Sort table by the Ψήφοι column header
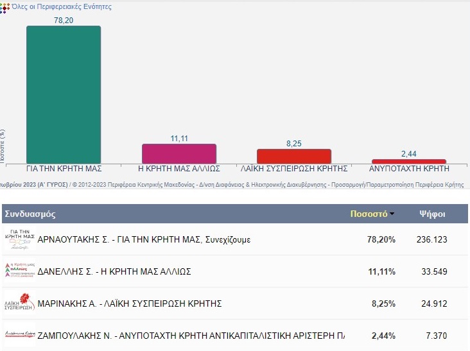This screenshot has width=470, height=351. (432, 214)
